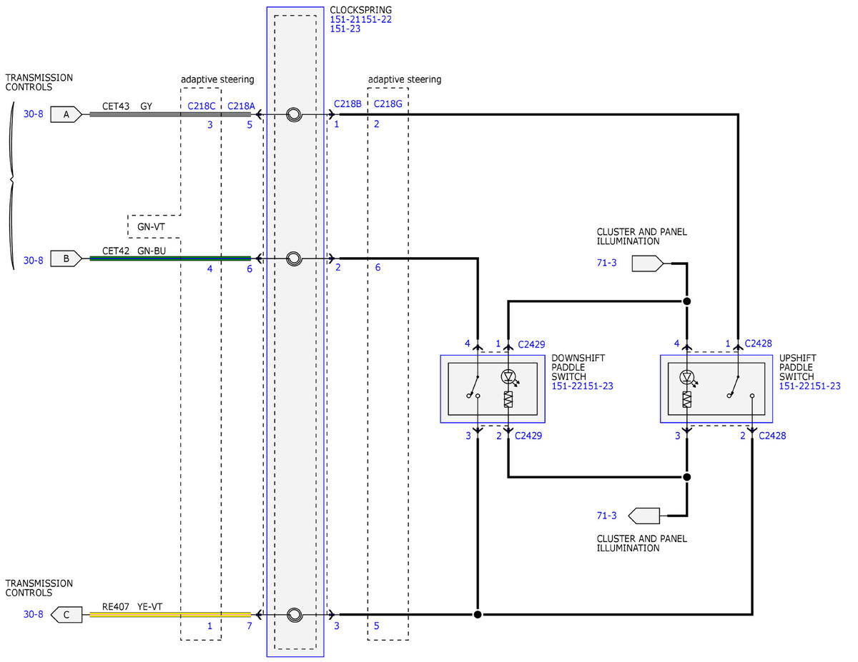Select the clockspring coil symbol on the CET42 circuit
Image resolution: width=858 pixels, height=662 pixels.
click(293, 259)
